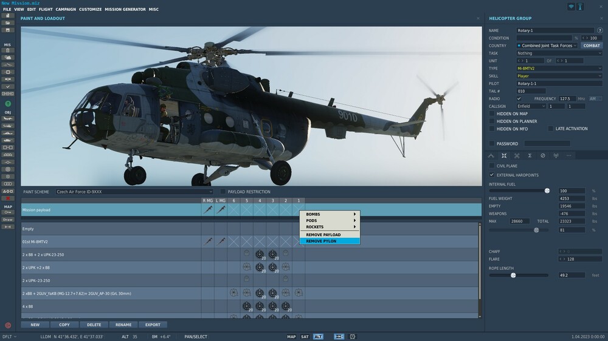The width and height of the screenshot is (608, 341).
Task: Open the Mission Generator menu
Action: tap(125, 10)
